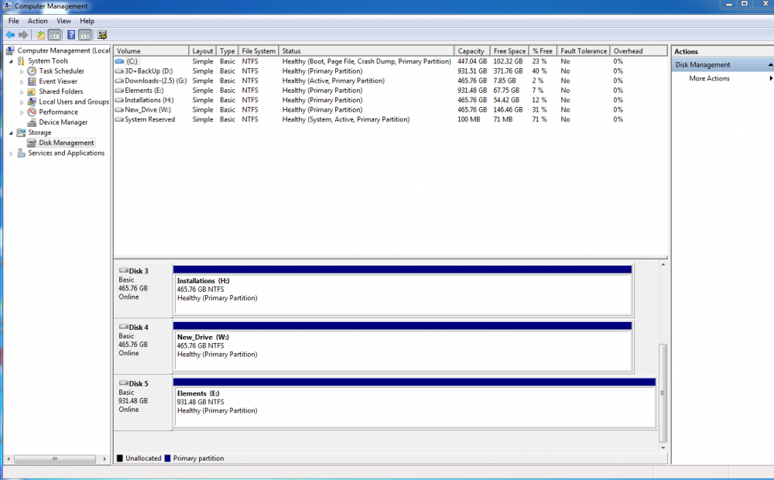
Task: Collapse the System Tools tree node
Action: pos(11,61)
